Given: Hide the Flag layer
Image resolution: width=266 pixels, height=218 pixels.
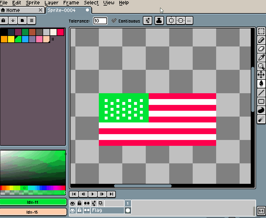Looking at the screenshot, I should (x=72, y=210).
